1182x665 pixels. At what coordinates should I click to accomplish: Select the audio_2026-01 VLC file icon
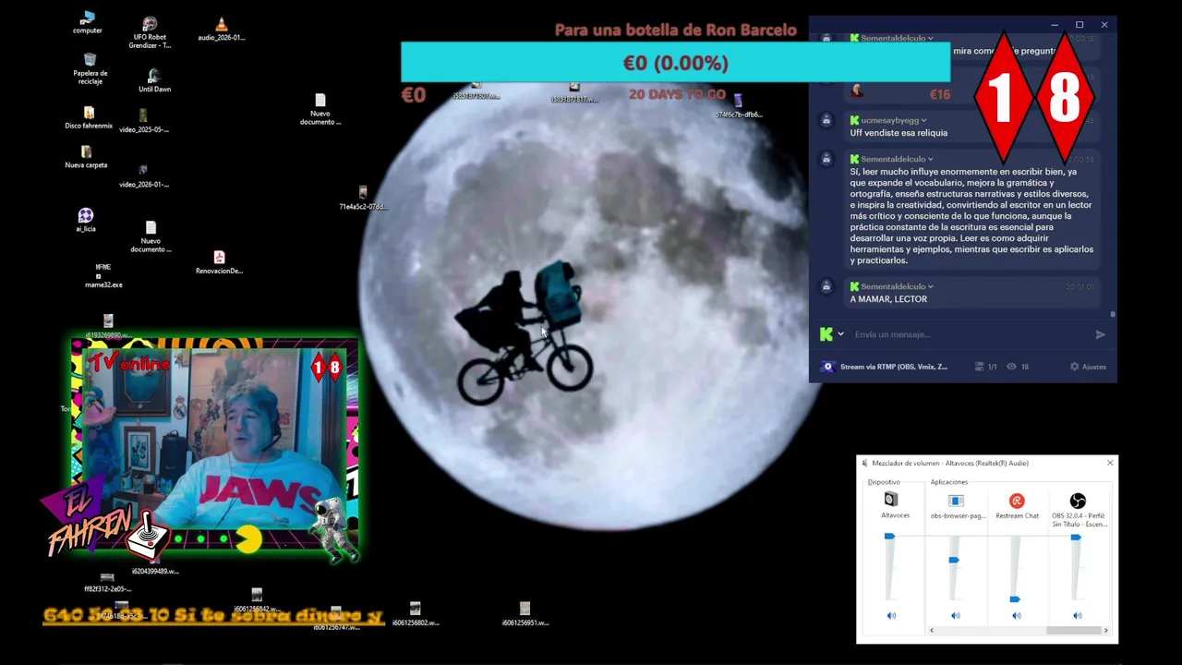(221, 30)
